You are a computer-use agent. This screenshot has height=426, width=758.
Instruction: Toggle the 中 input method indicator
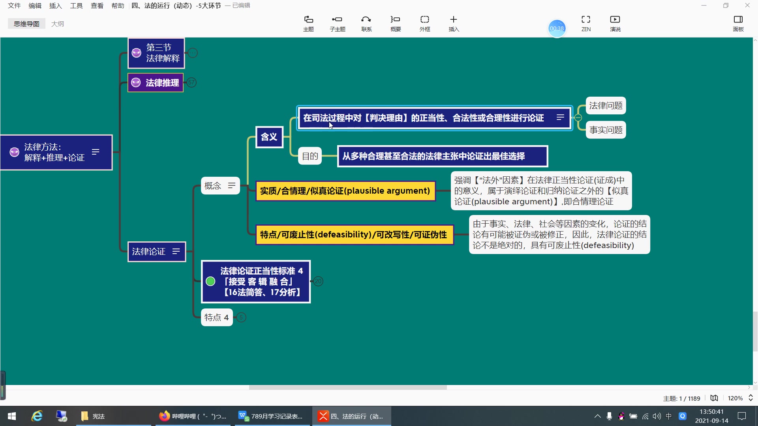[x=669, y=416]
